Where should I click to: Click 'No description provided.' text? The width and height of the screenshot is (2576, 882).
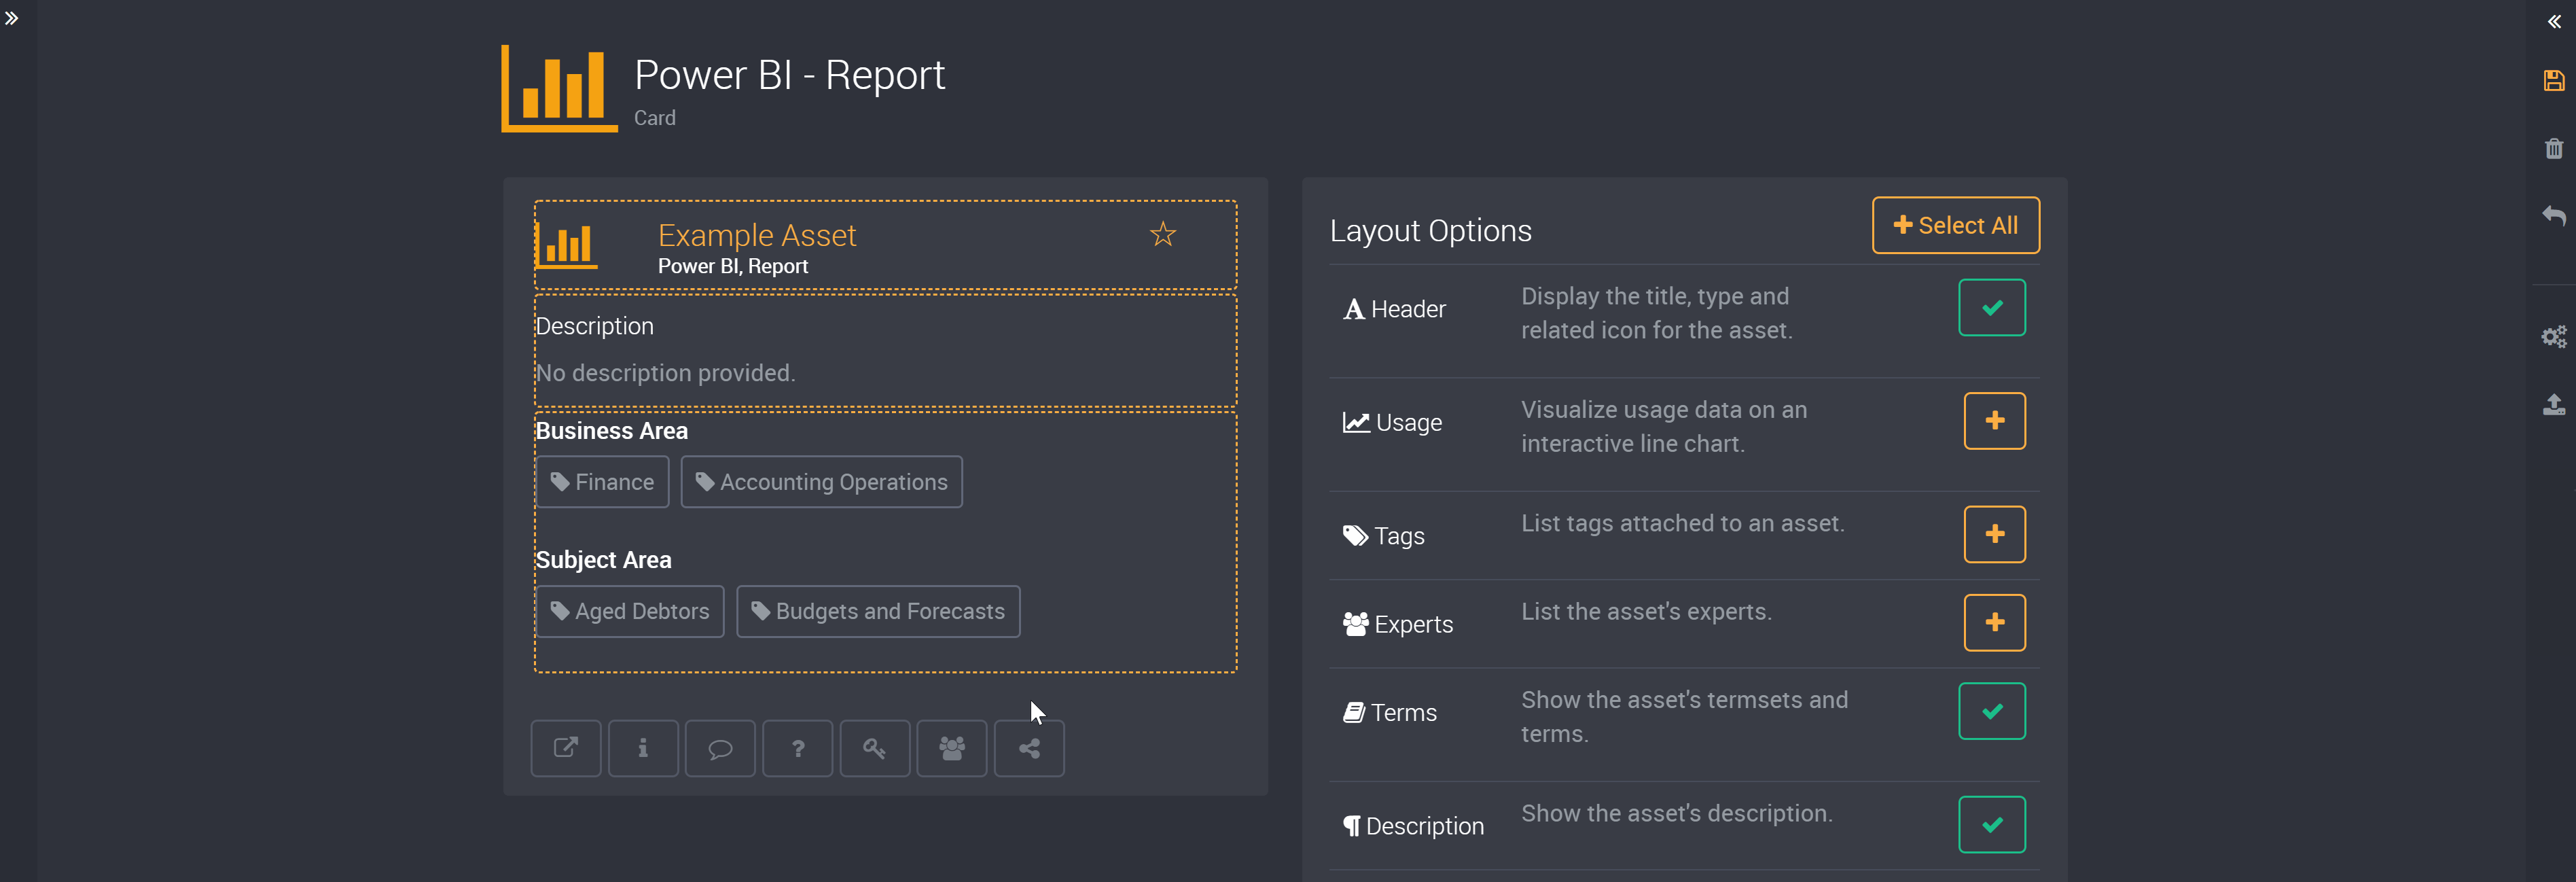pos(666,373)
